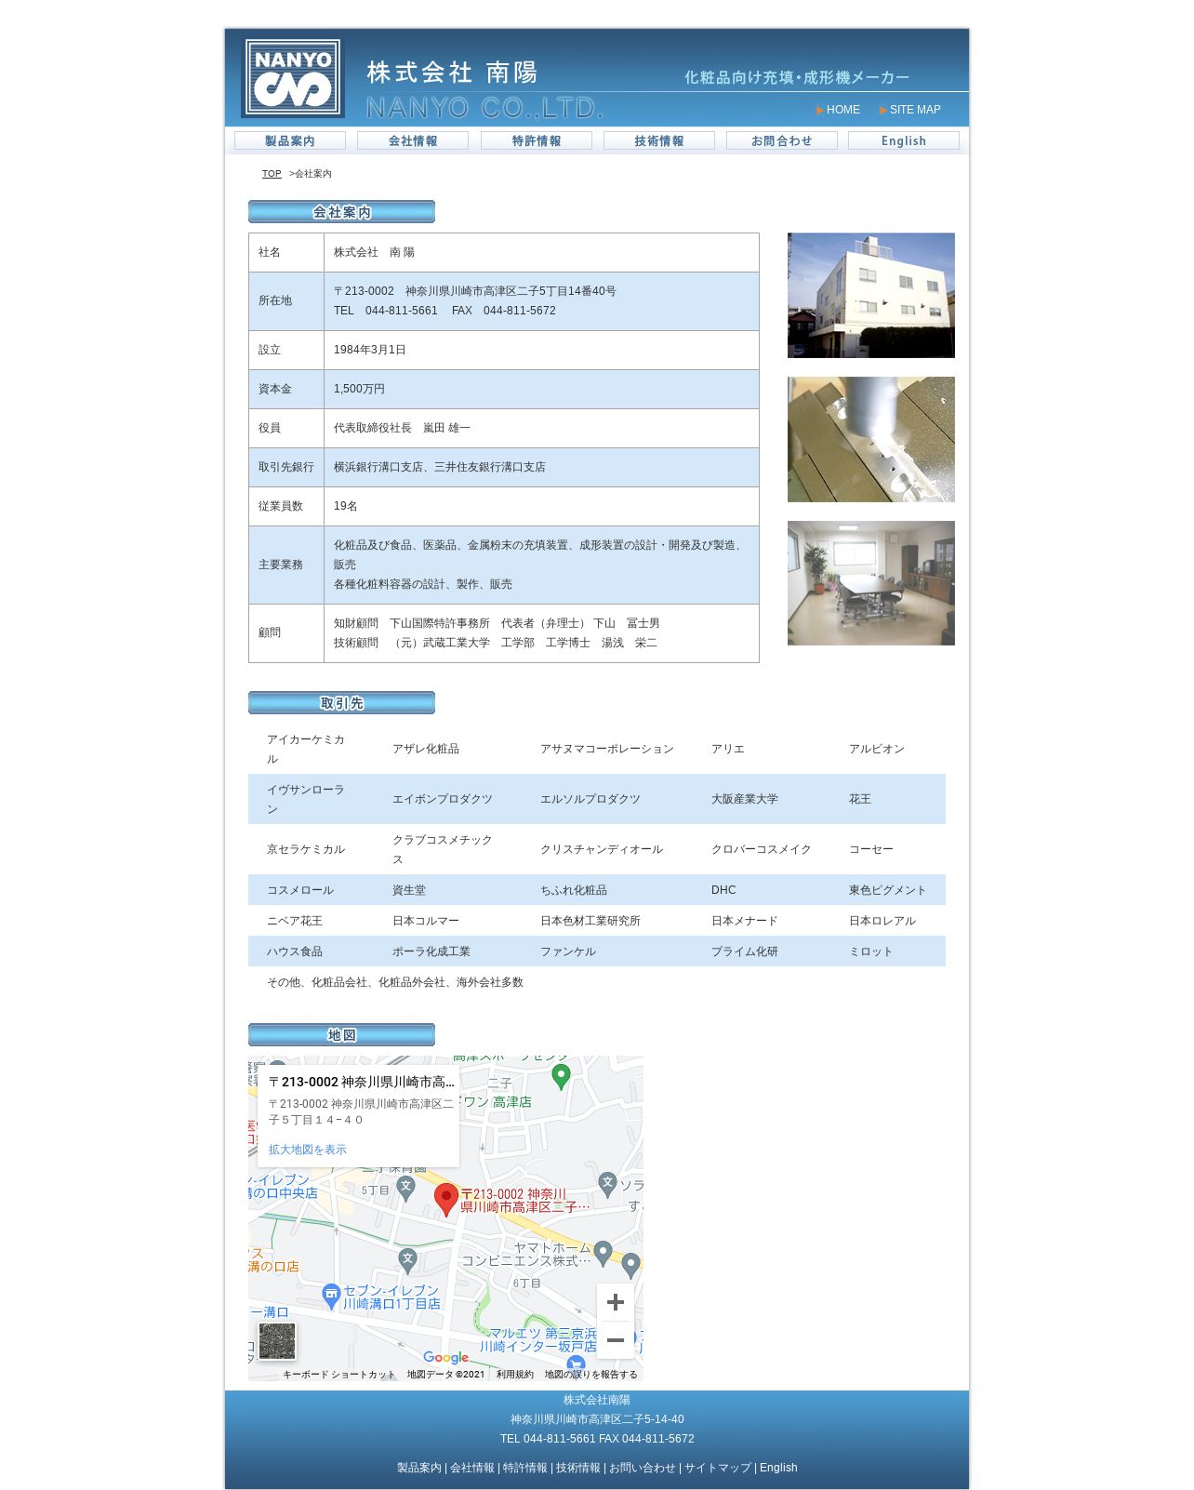Open お問合わせ navigation tab
The width and height of the screenshot is (1194, 1490).
coord(782,140)
